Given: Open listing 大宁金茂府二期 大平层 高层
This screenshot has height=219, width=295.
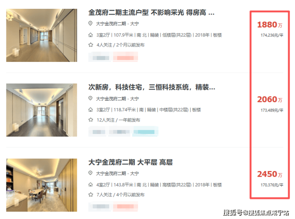Looking at the screenshot, I should pyautogui.click(x=130, y=162).
